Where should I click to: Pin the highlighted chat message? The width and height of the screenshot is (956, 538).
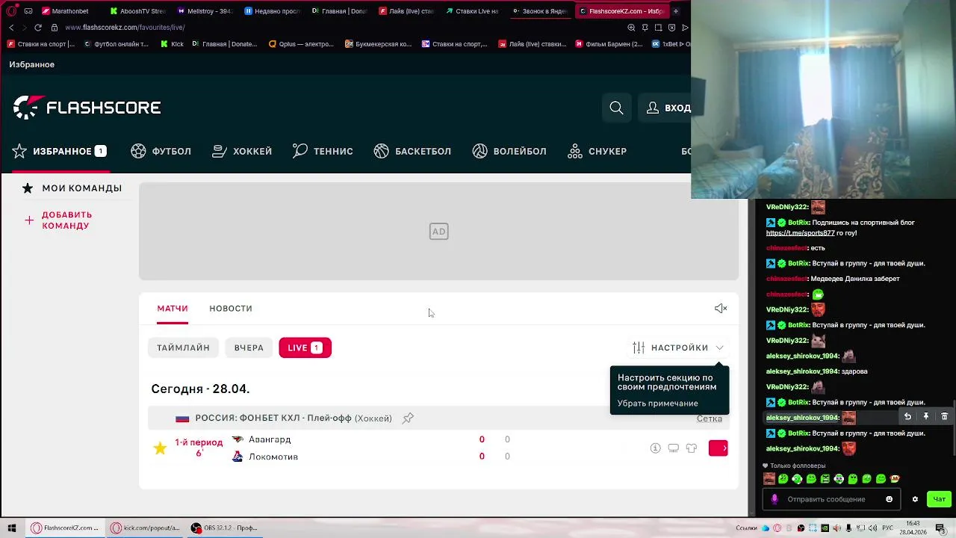tap(925, 417)
